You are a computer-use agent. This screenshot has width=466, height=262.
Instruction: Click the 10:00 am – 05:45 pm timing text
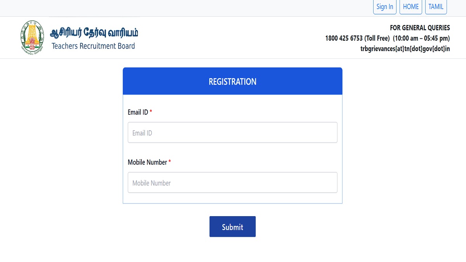point(421,38)
